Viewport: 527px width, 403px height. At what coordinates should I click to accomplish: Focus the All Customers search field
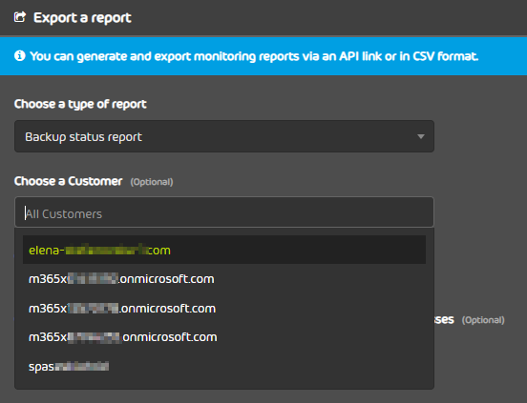pyautogui.click(x=224, y=212)
